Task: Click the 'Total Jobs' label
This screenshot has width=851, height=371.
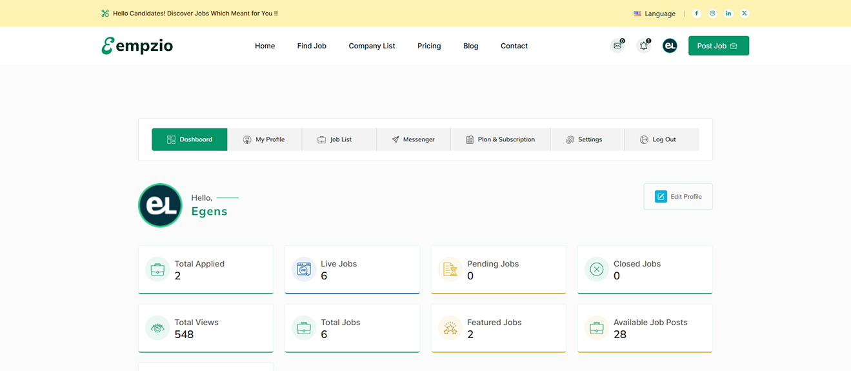Action: (341, 323)
